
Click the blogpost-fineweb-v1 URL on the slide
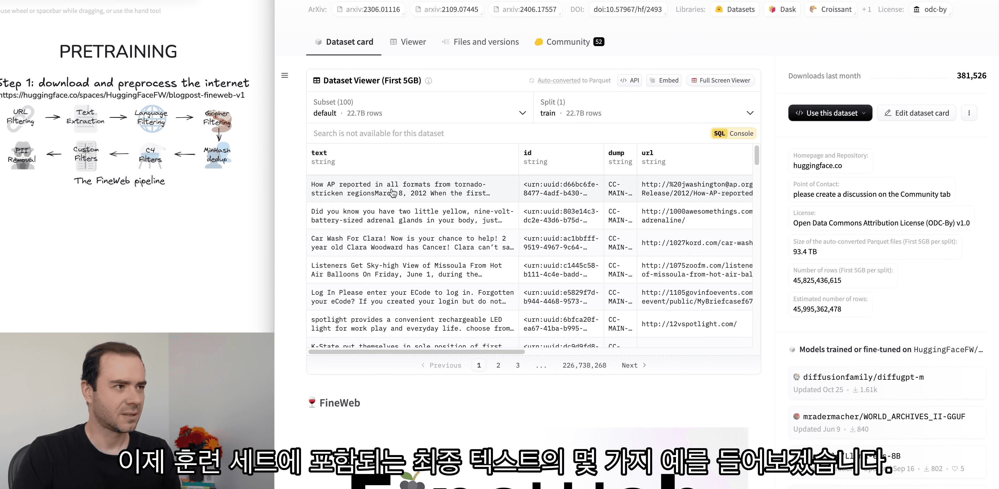(123, 95)
